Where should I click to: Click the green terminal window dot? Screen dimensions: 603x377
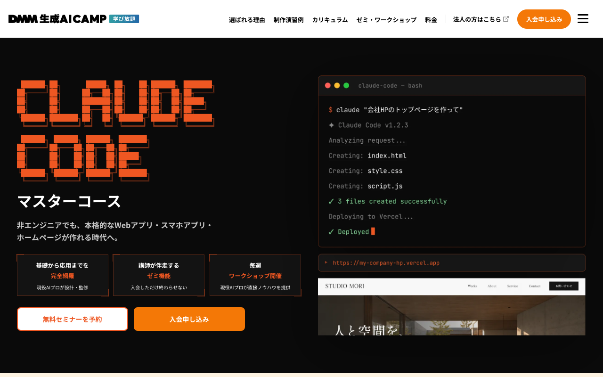pos(346,85)
